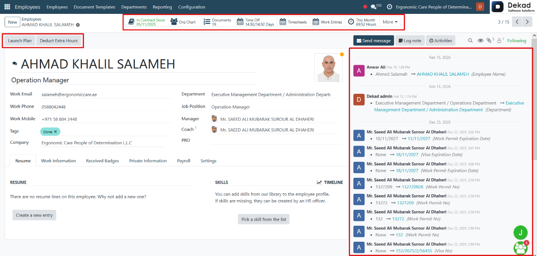
Task: Switch to the Settings tab
Action: [208, 161]
